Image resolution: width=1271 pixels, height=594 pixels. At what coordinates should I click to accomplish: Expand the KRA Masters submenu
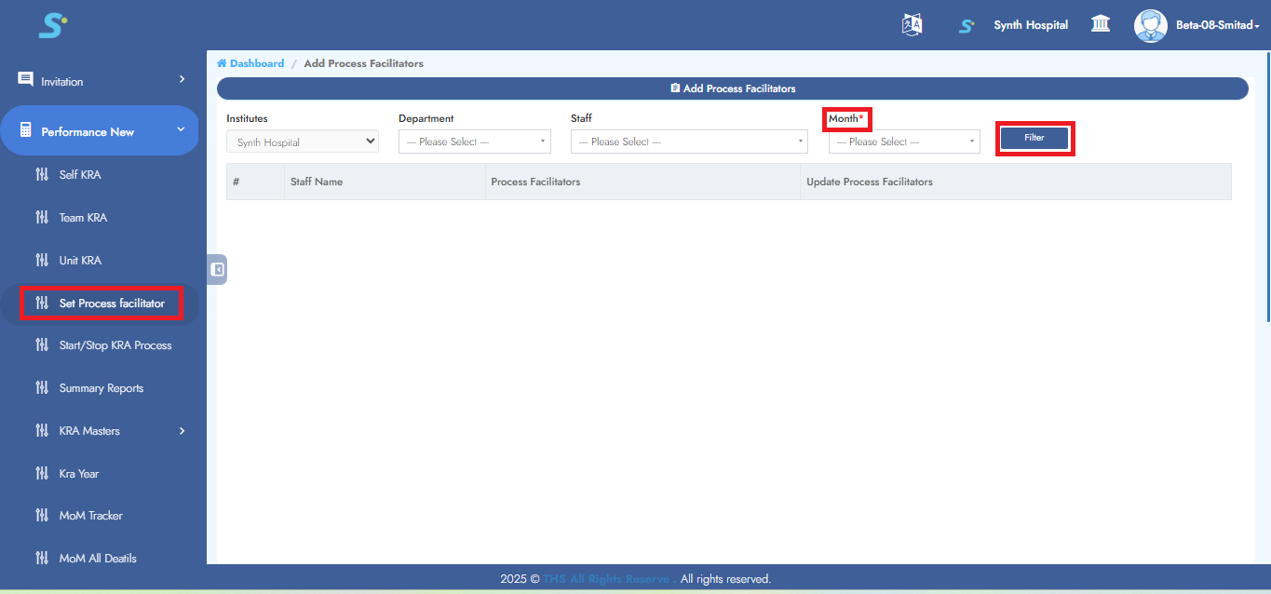(182, 431)
